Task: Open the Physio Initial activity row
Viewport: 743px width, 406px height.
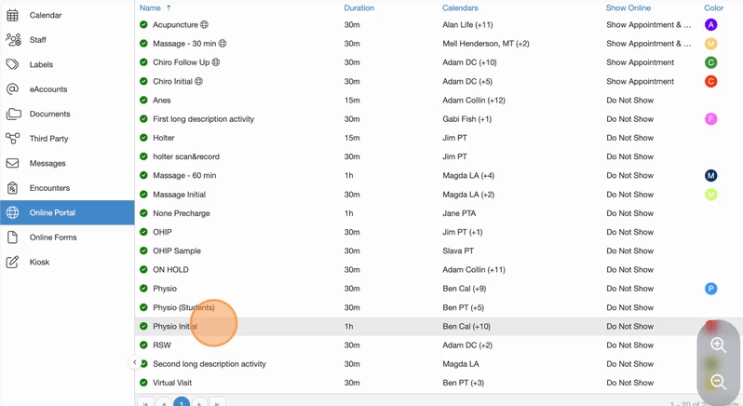Action: pyautogui.click(x=175, y=327)
